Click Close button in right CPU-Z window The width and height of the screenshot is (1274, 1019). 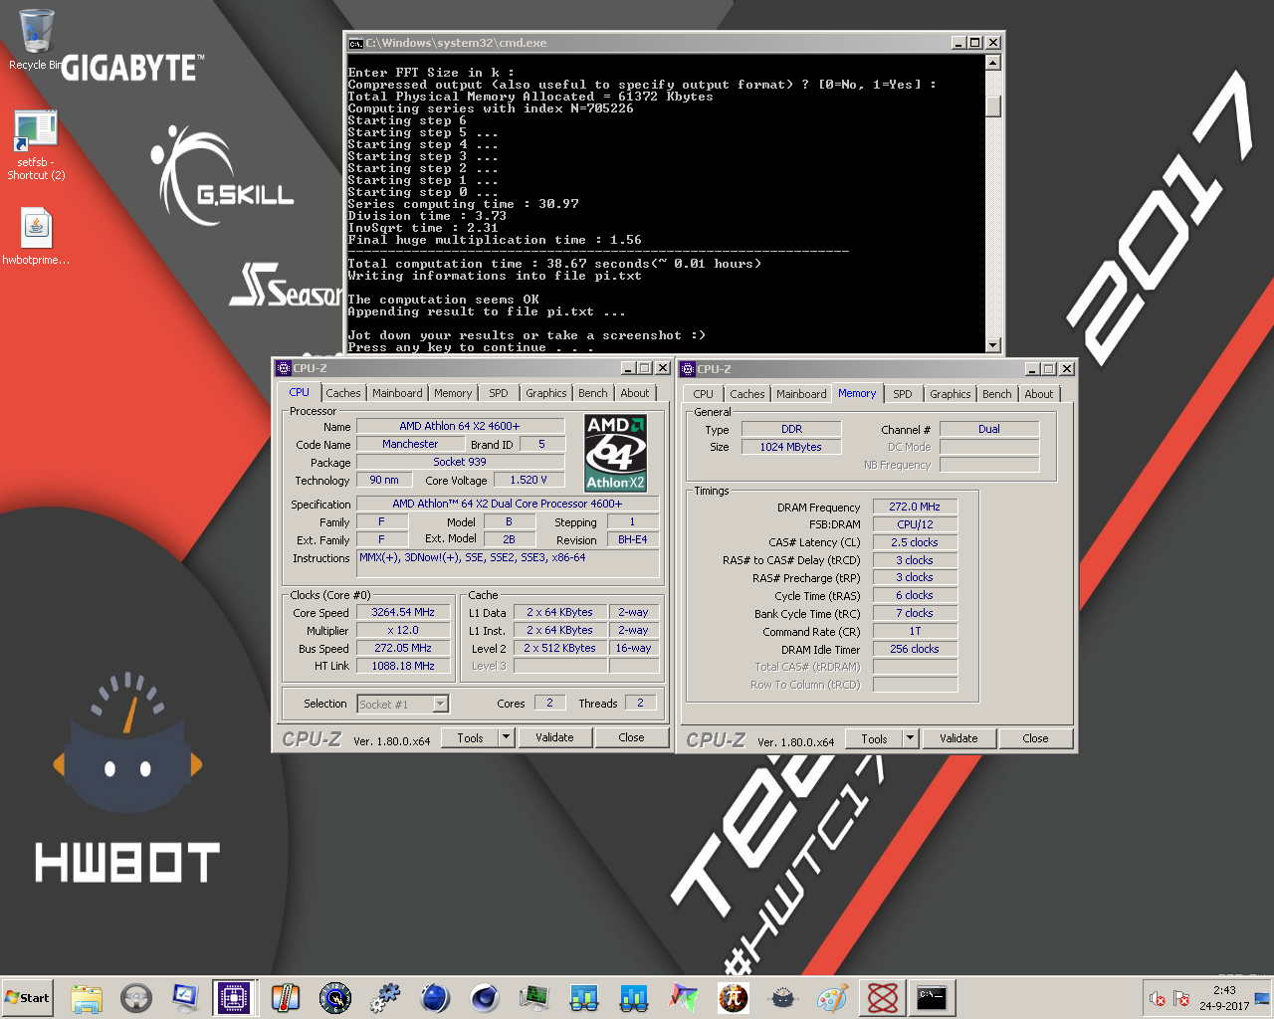coord(1035,738)
